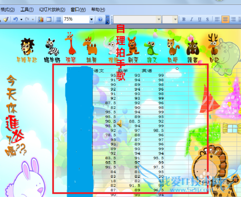This screenshot has height=197, width=241.
Task: Select the 早睡早起 text label
Action: pos(27,60)
